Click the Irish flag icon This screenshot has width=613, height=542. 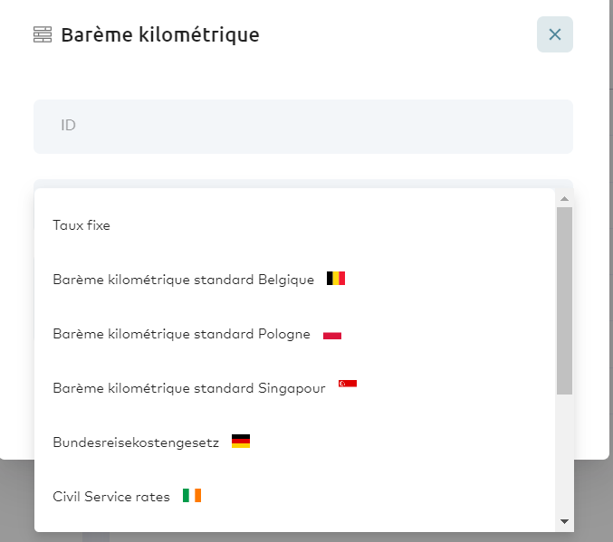pos(192,496)
